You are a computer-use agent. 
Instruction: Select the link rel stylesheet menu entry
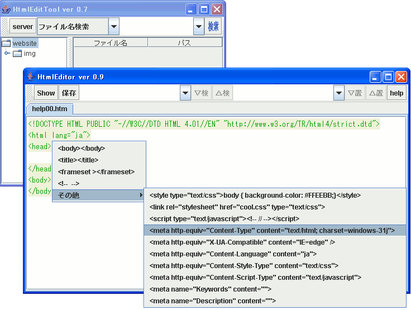pos(237,207)
